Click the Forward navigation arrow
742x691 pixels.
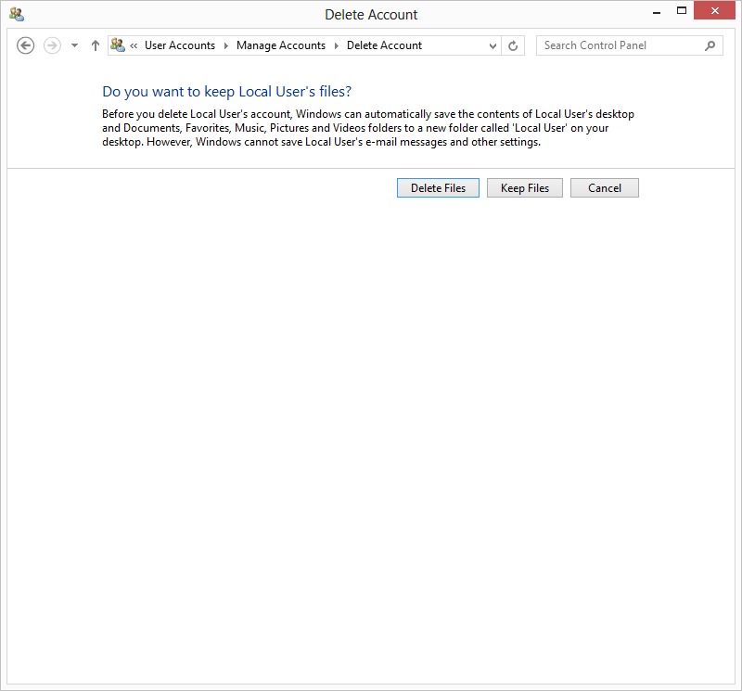[x=52, y=45]
